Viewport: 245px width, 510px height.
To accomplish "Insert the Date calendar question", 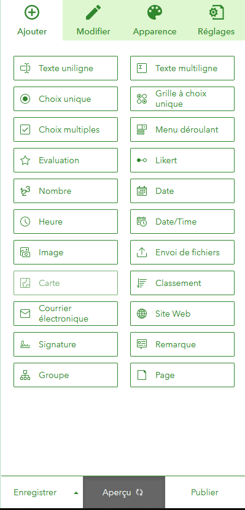I will tap(182, 191).
